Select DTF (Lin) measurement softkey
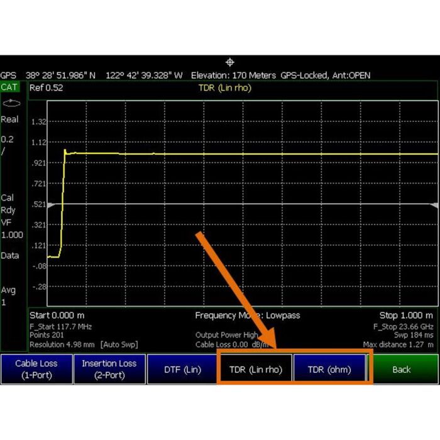 (x=182, y=370)
